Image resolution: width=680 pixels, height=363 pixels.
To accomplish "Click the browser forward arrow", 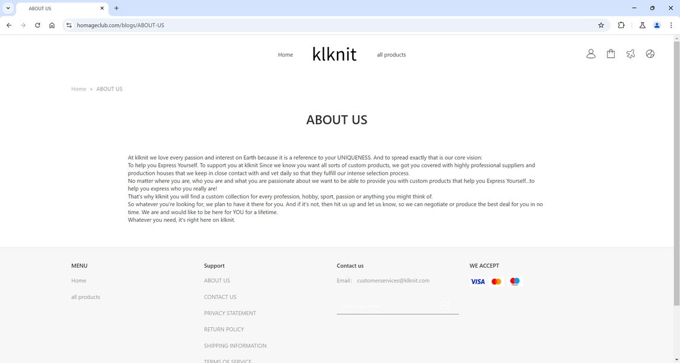I will tap(24, 25).
